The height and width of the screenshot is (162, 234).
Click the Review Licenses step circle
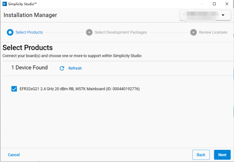[x=193, y=32]
